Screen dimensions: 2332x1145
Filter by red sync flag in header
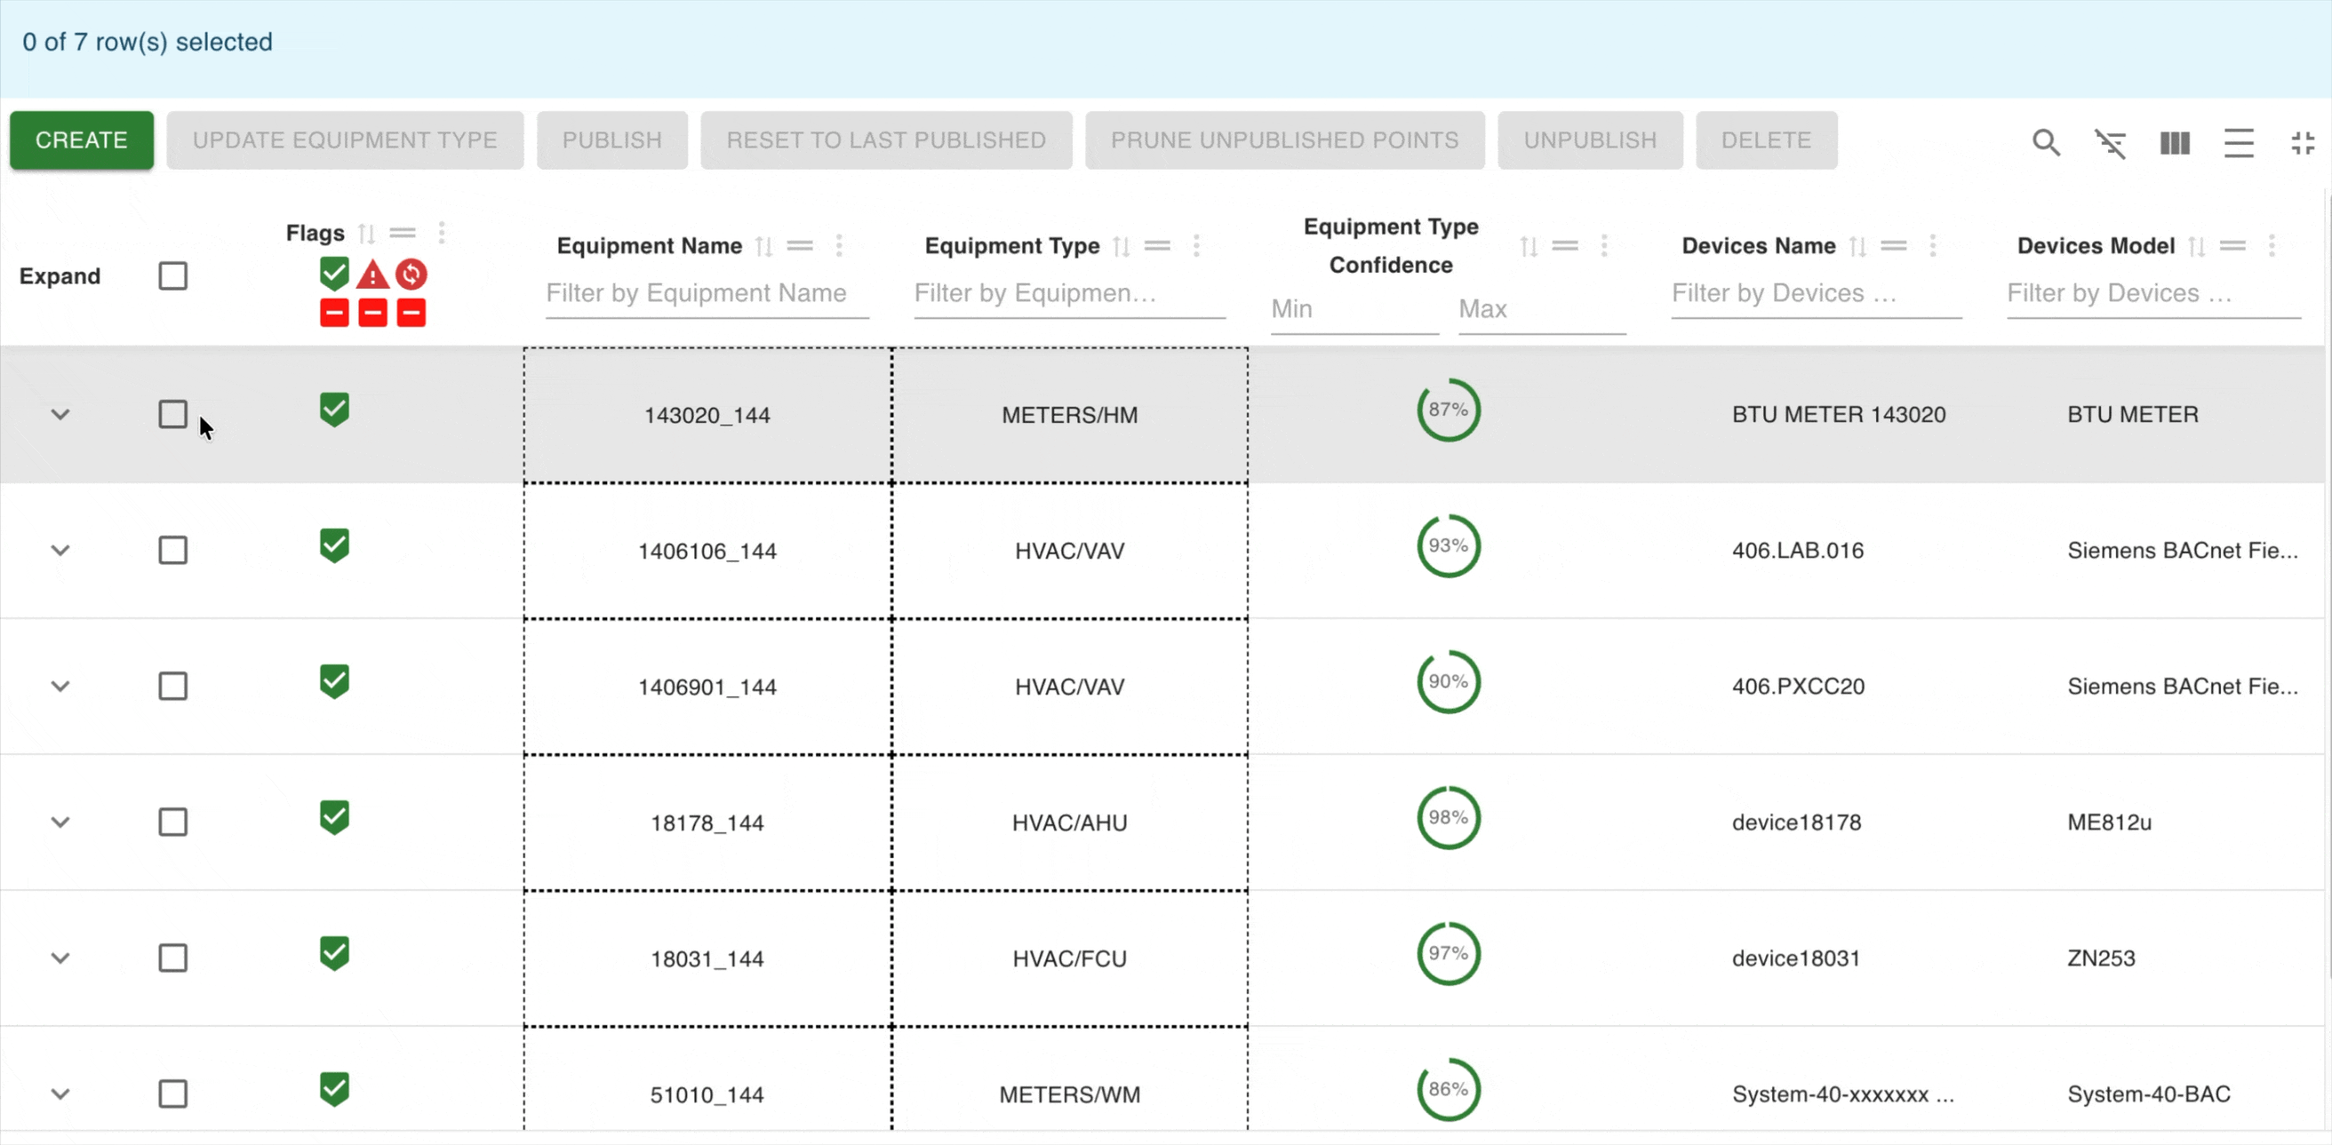[x=411, y=274]
